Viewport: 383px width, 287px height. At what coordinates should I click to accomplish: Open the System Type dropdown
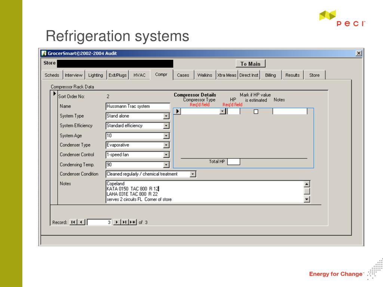pos(166,116)
